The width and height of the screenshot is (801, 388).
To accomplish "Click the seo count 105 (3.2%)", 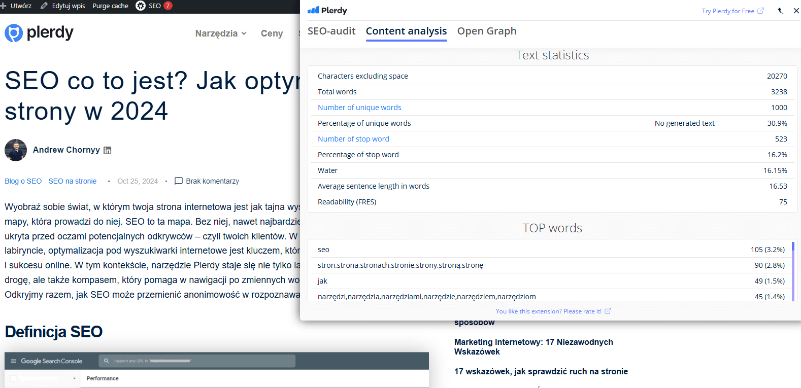I will click(767, 250).
